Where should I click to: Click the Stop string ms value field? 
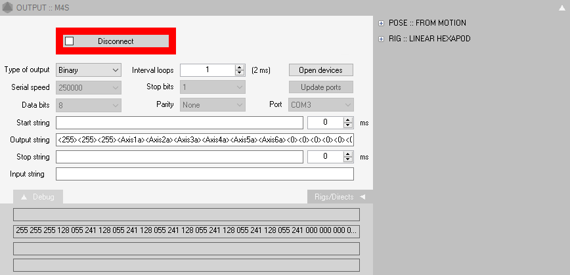(x=325, y=157)
